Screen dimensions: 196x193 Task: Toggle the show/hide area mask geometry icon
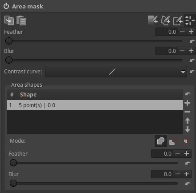click(x=190, y=20)
